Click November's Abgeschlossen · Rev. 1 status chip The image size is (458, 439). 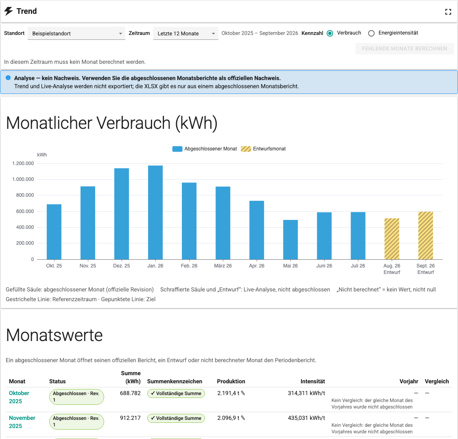(76, 422)
